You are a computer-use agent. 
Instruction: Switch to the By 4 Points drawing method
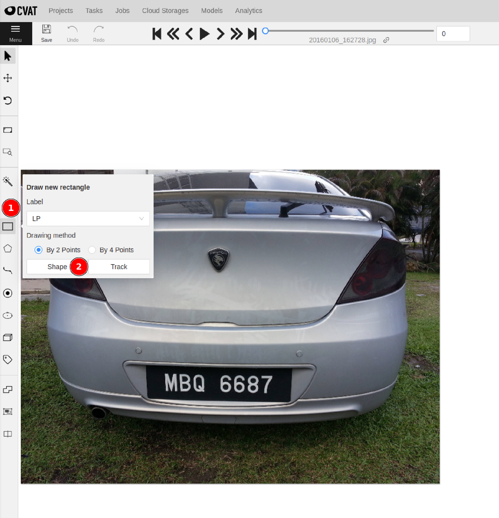tap(92, 250)
